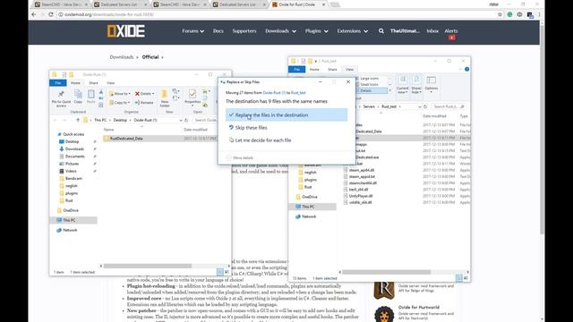Open the File tab in Rust_test window
Screen dimensions: 573x322
(x=296, y=70)
